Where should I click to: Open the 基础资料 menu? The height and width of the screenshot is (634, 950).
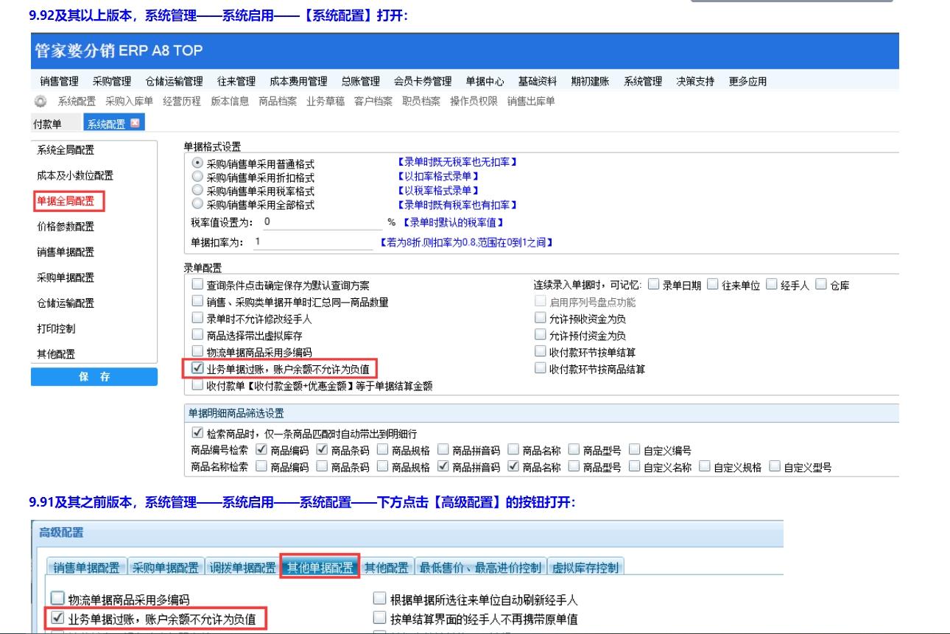538,82
